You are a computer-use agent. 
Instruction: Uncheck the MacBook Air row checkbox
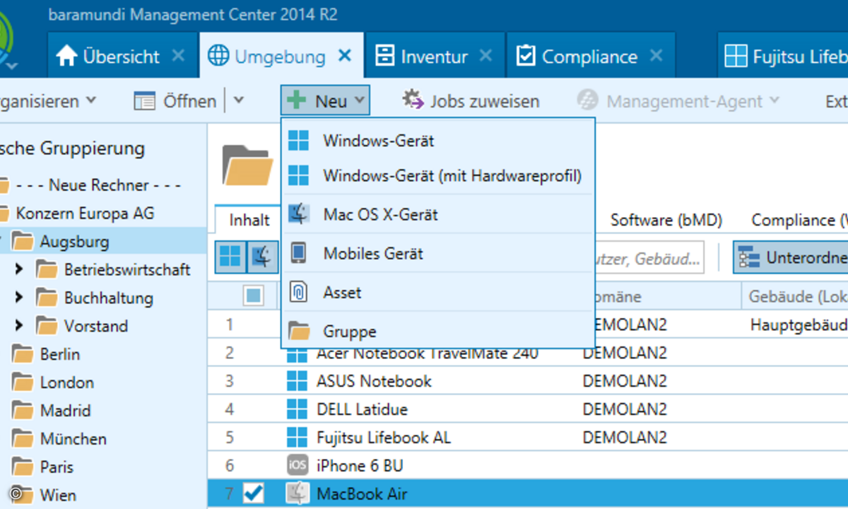pos(253,493)
